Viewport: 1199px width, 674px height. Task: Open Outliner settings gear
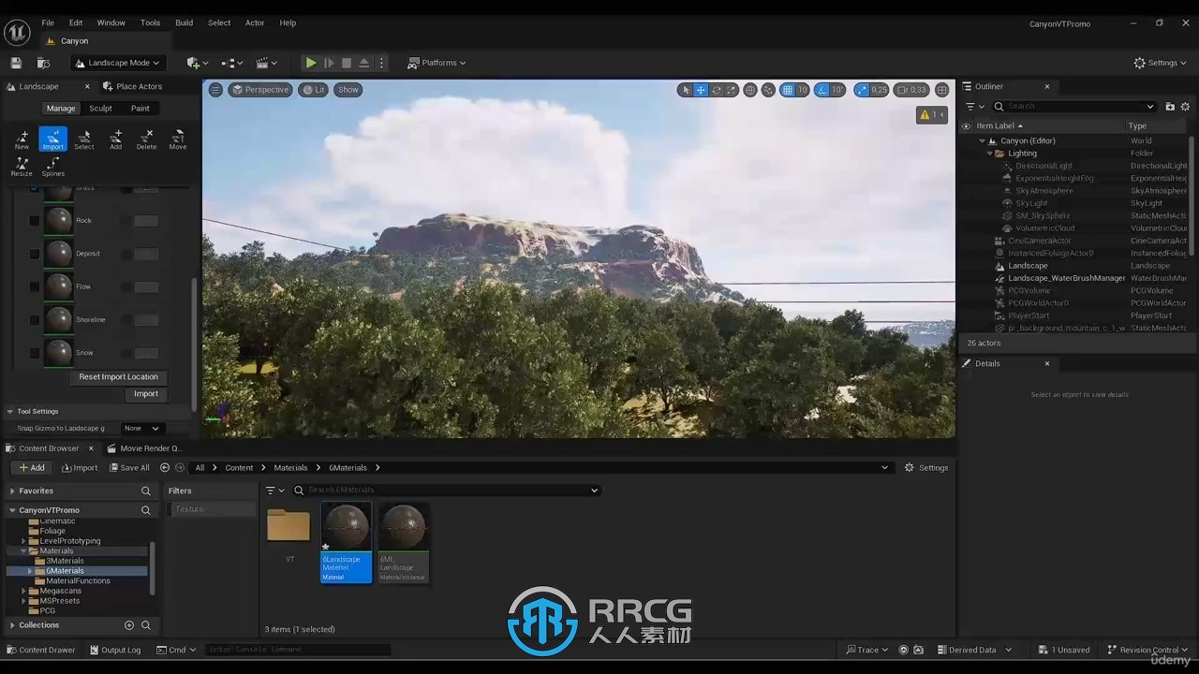pos(1185,107)
